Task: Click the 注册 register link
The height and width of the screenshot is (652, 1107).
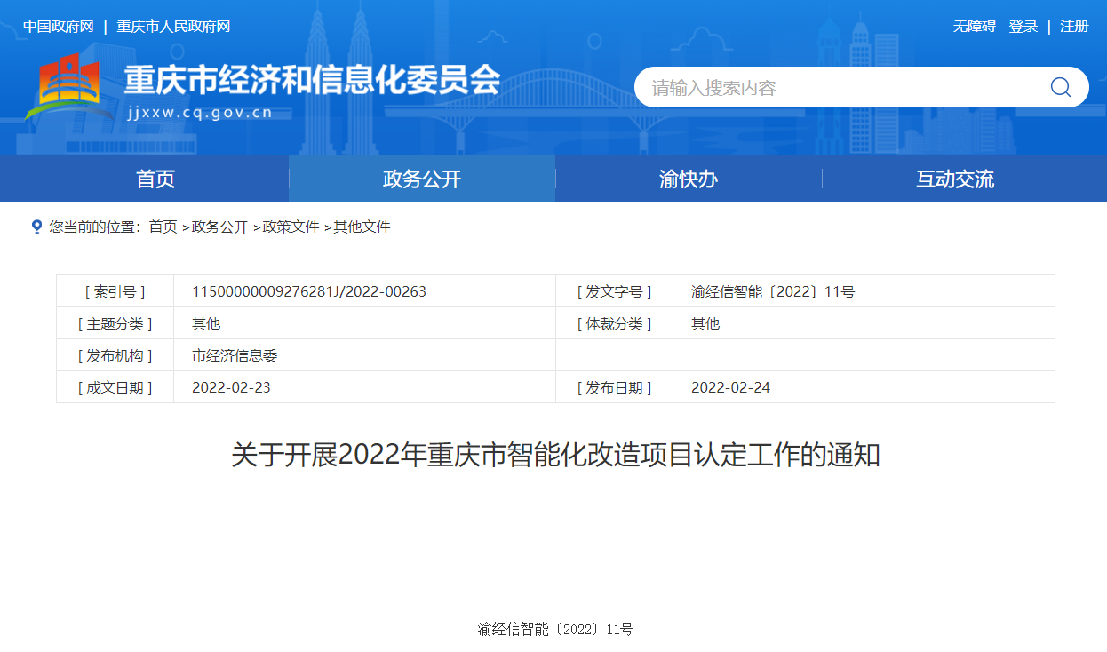Action: pos(1074,27)
